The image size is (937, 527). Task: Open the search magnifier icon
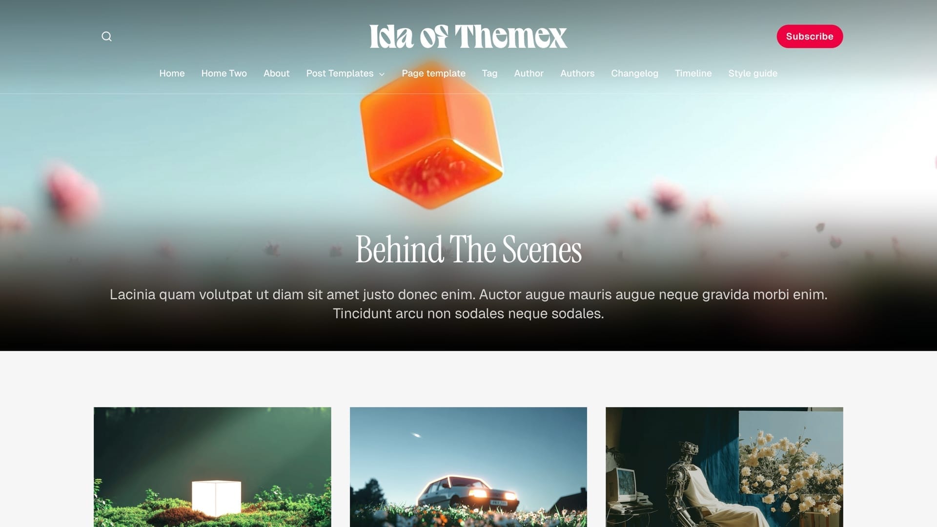pyautogui.click(x=106, y=37)
